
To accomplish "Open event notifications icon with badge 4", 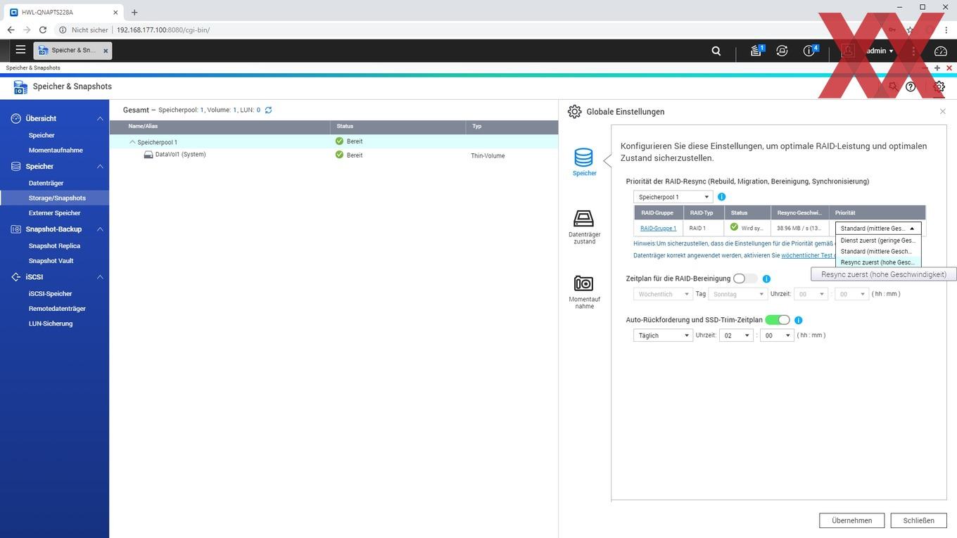I will pos(810,51).
